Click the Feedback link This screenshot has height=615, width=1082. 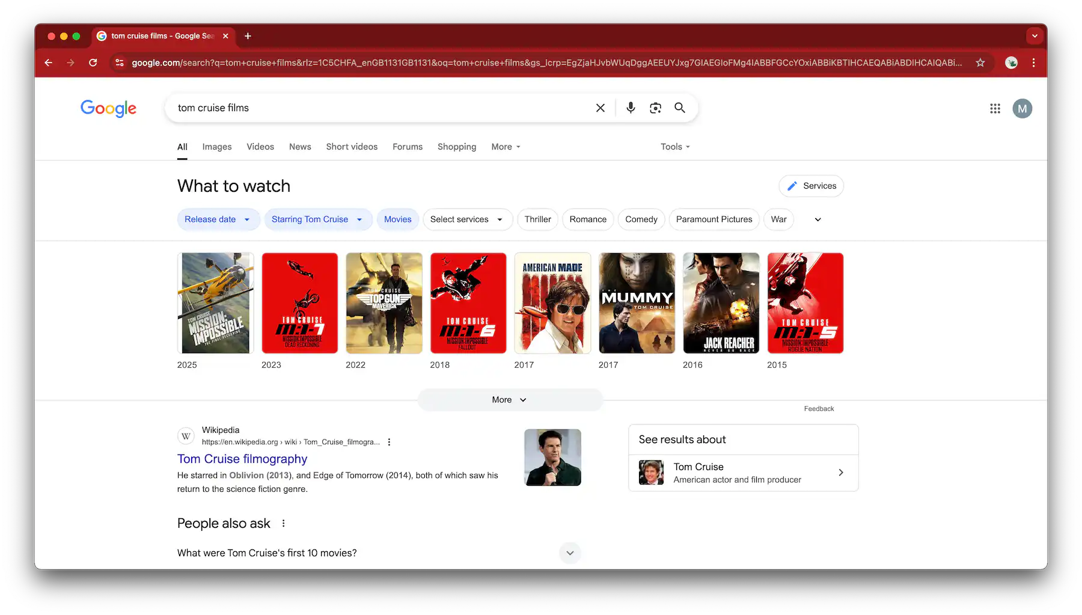[819, 409]
